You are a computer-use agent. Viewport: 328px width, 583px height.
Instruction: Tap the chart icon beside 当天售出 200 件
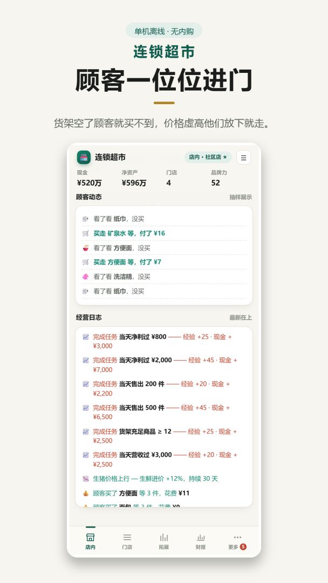[x=86, y=384]
